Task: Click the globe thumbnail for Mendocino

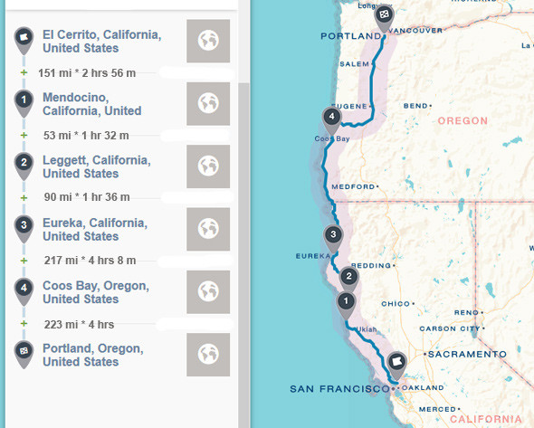Action: point(208,103)
